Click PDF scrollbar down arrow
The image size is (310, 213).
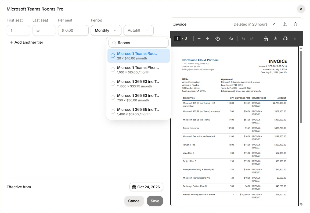(301, 204)
